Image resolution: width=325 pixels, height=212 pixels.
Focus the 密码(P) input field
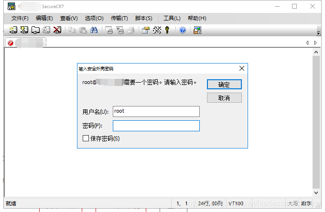click(x=156, y=126)
